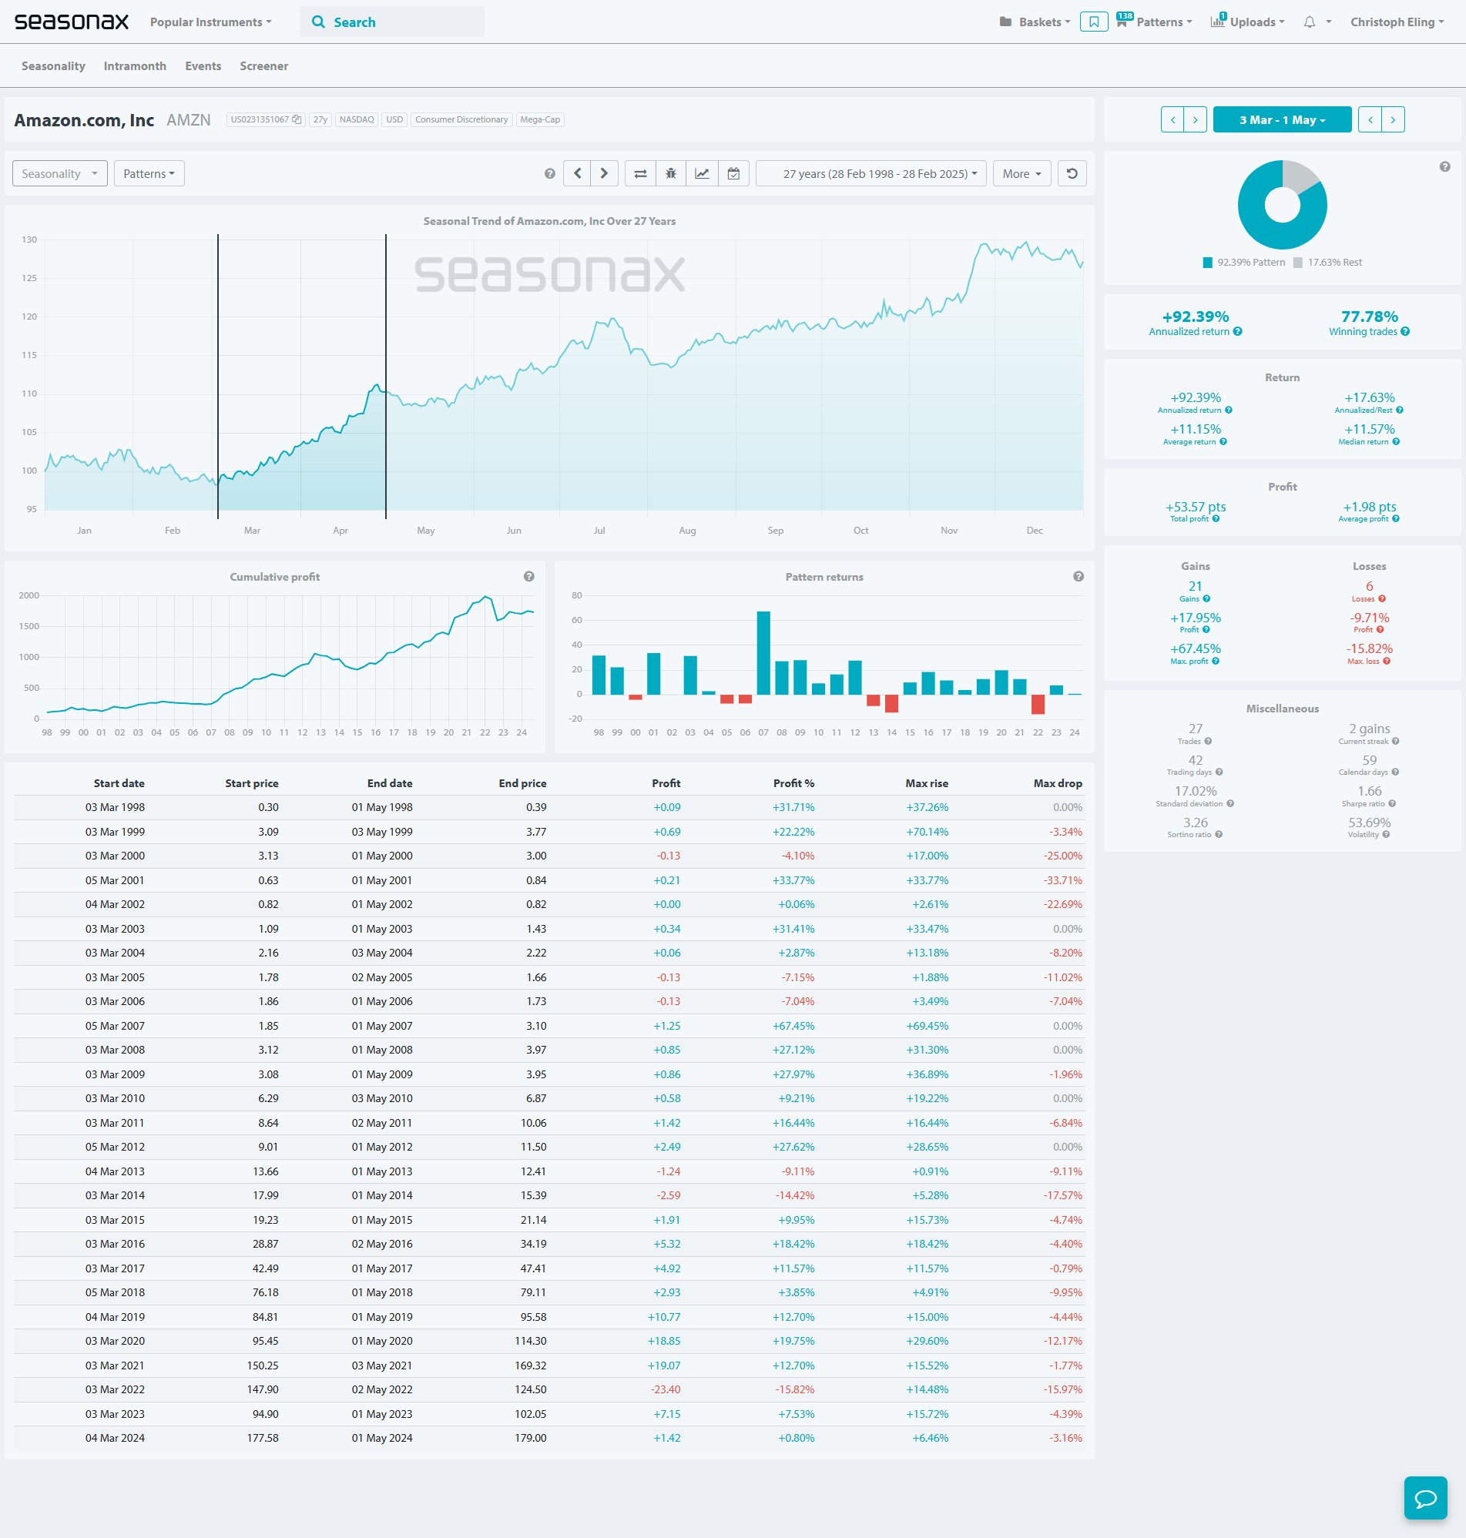Image resolution: width=1466 pixels, height=1538 pixels.
Task: Click the line chart icon in toolbar
Action: coord(702,173)
